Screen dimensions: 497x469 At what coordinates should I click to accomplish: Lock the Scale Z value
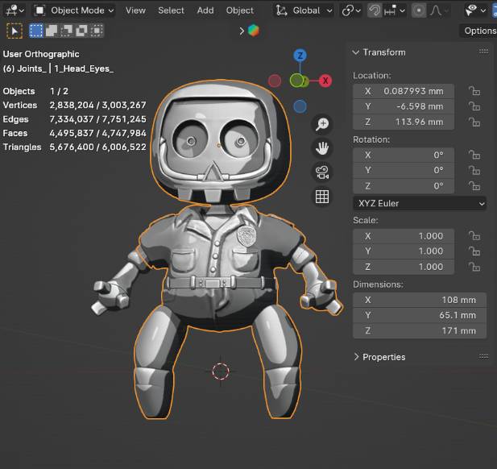click(474, 267)
